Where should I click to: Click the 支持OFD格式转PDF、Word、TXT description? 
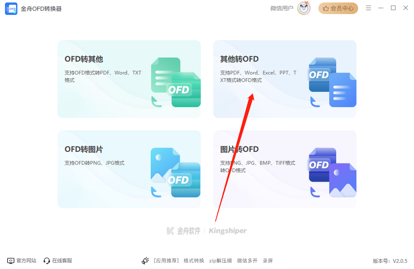[103, 76]
